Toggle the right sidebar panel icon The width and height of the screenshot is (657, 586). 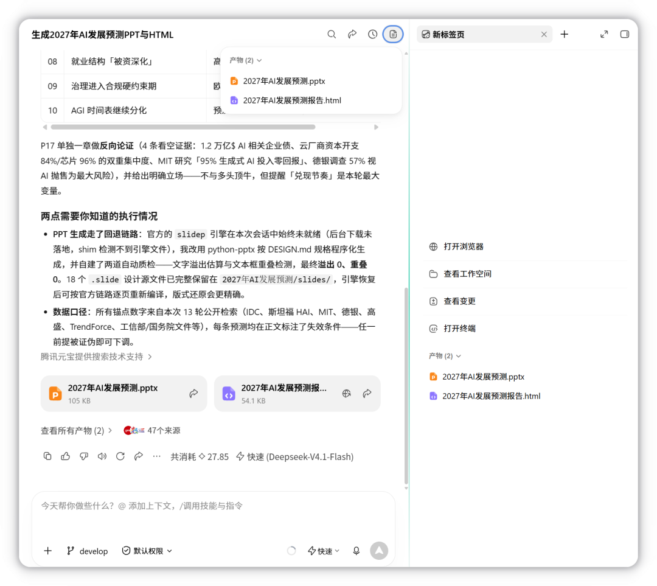tap(624, 34)
